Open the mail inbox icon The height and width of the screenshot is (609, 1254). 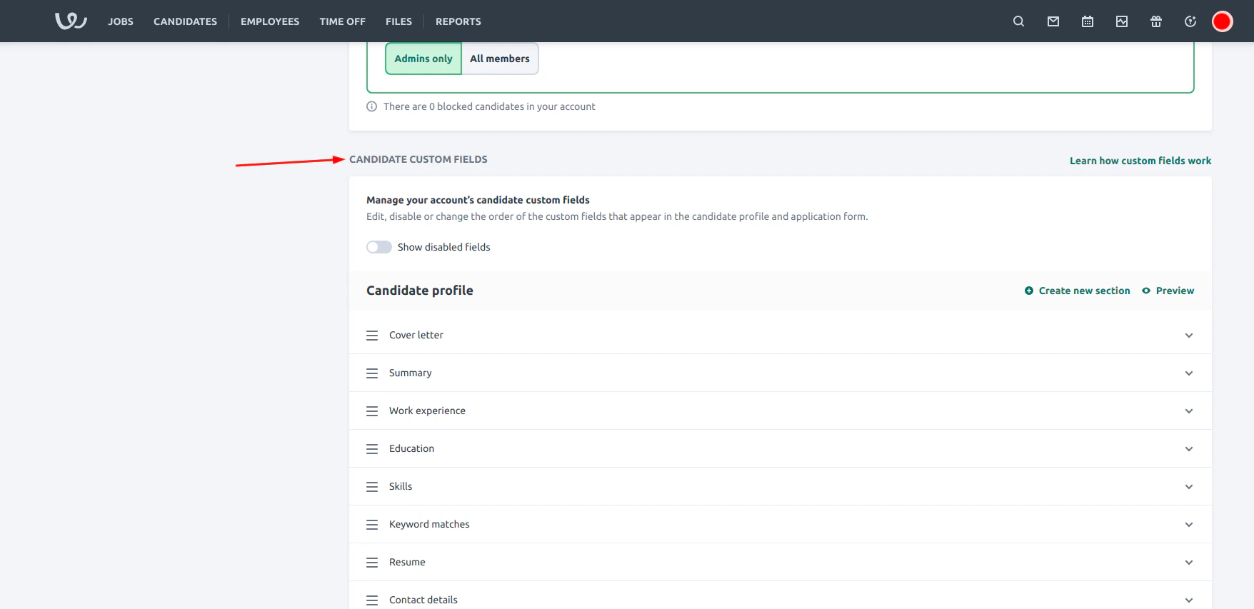[1053, 21]
